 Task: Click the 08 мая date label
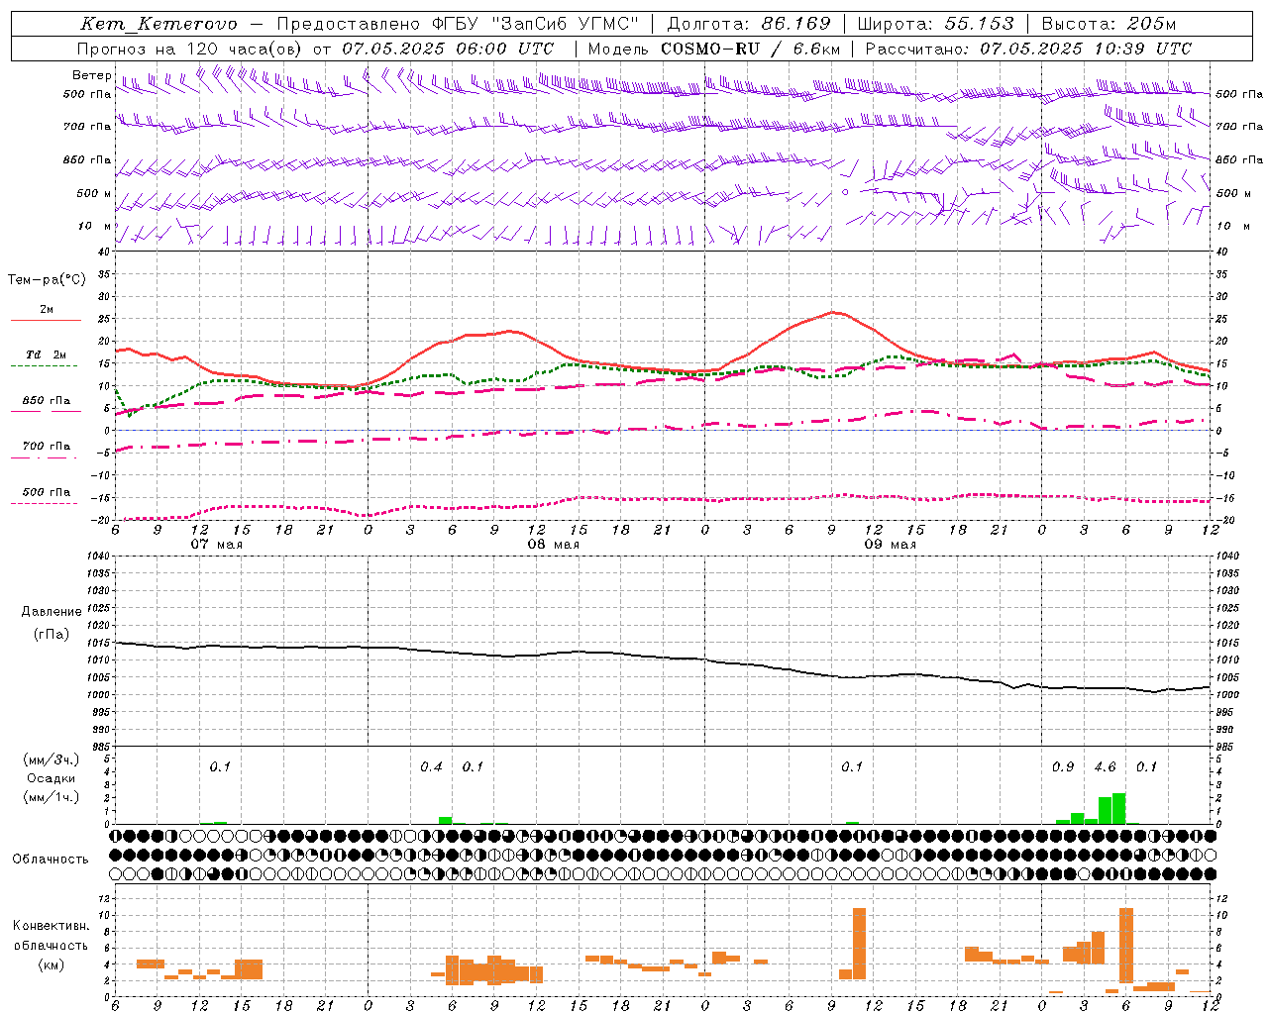coord(554,545)
